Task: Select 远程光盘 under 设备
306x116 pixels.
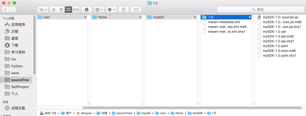Action: click(16, 108)
